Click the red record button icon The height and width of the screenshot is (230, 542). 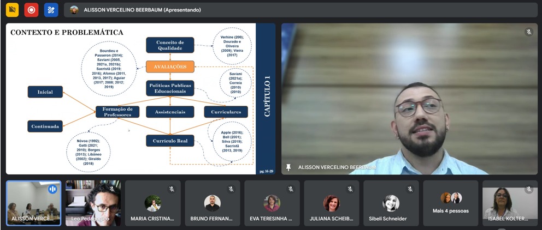(x=32, y=10)
